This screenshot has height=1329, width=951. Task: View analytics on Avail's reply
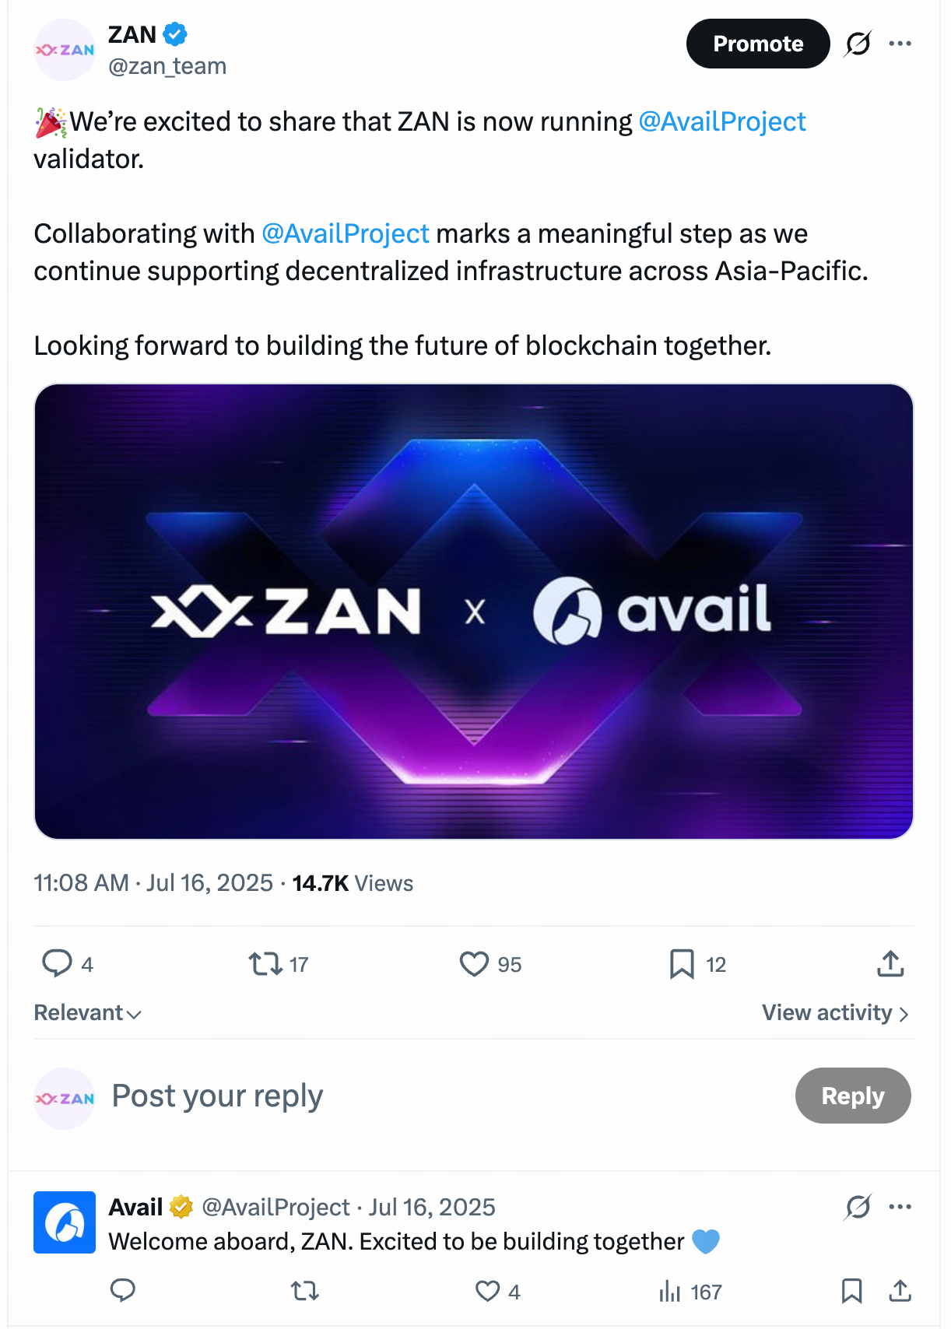point(670,1292)
